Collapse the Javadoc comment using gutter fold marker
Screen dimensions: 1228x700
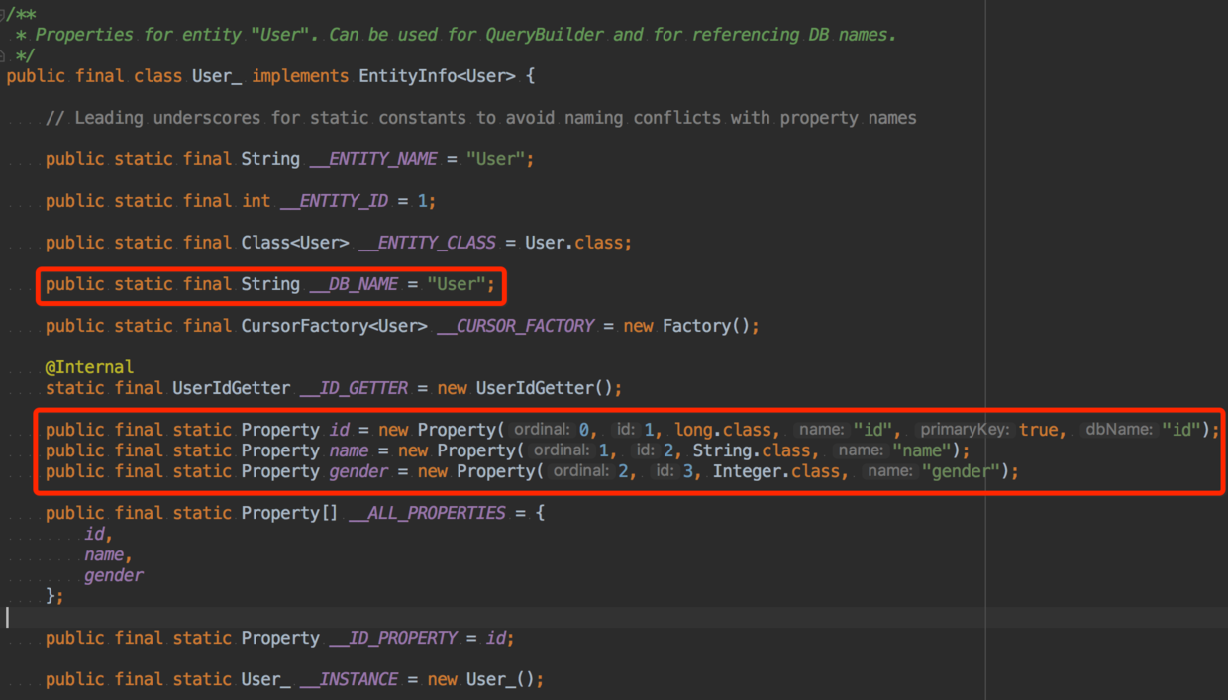pyautogui.click(x=8, y=14)
